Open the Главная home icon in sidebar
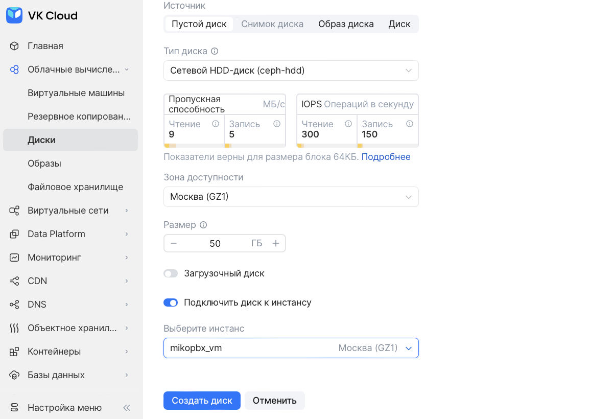 point(14,46)
